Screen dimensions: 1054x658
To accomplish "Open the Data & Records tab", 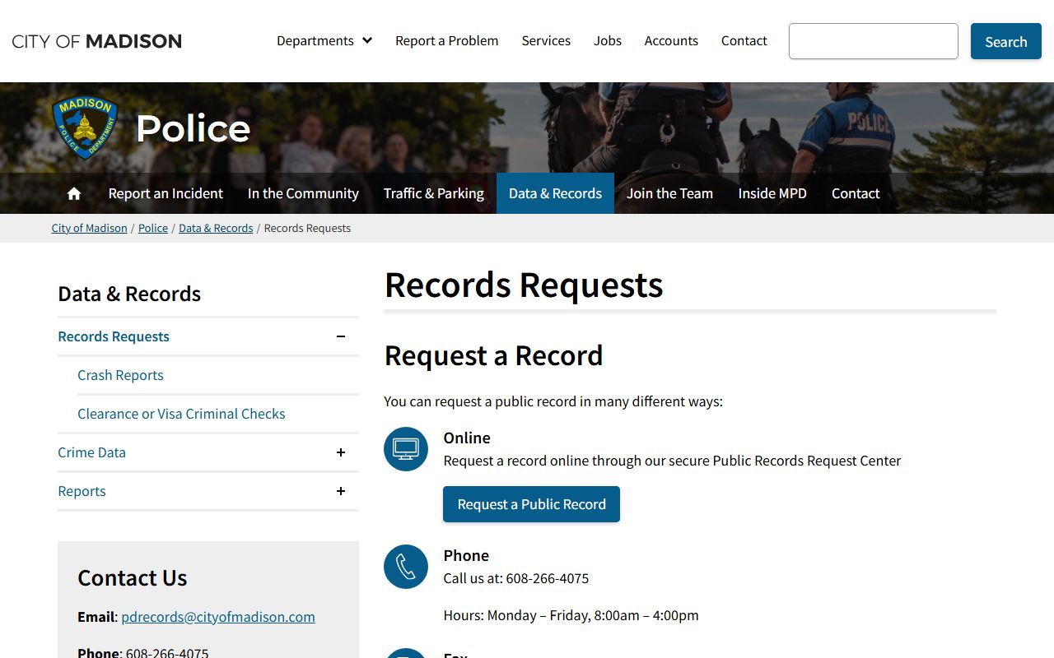I will tap(555, 193).
